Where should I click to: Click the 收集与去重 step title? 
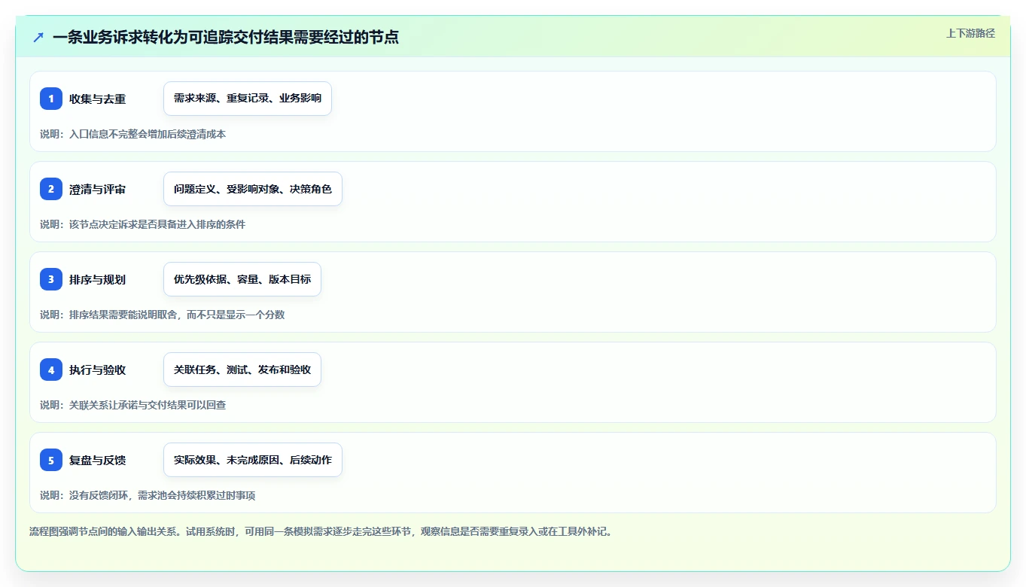pyautogui.click(x=97, y=99)
